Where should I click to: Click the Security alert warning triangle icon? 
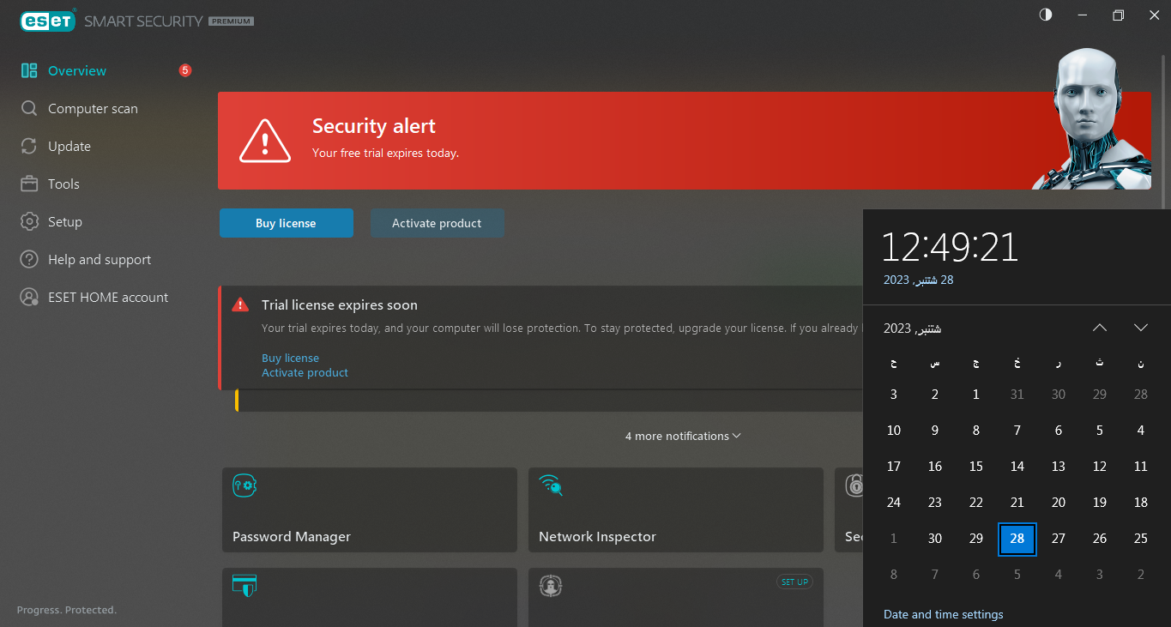(x=265, y=141)
